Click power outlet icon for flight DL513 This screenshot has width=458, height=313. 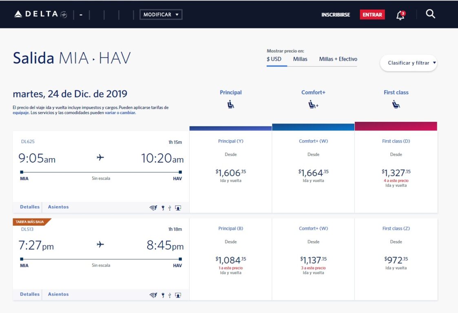(163, 295)
